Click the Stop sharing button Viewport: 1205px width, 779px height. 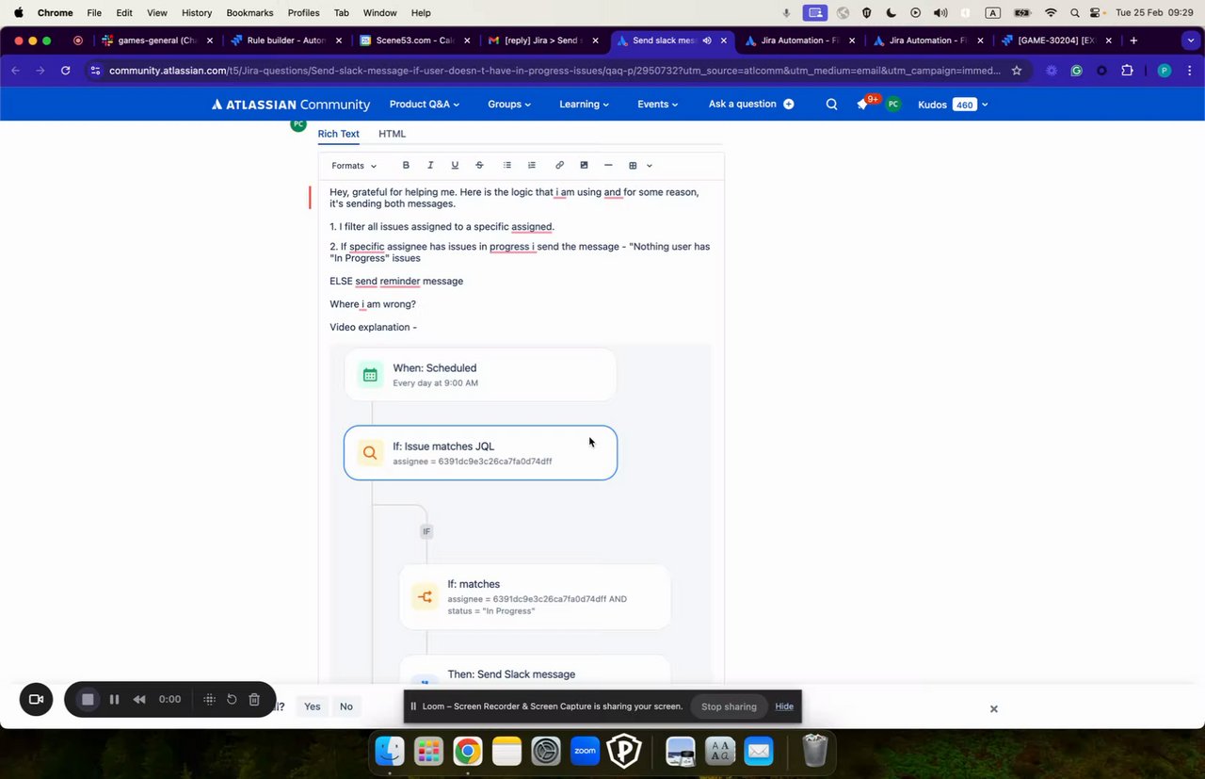coord(729,706)
